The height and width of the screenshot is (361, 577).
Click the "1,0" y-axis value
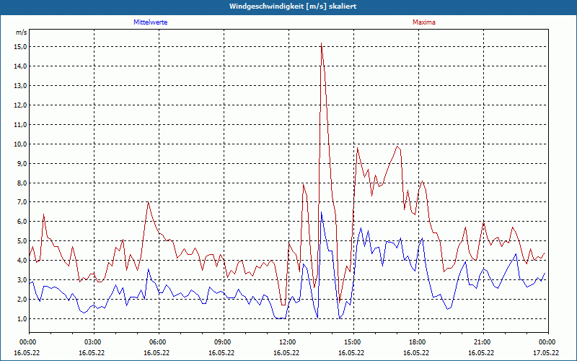[x=22, y=319]
